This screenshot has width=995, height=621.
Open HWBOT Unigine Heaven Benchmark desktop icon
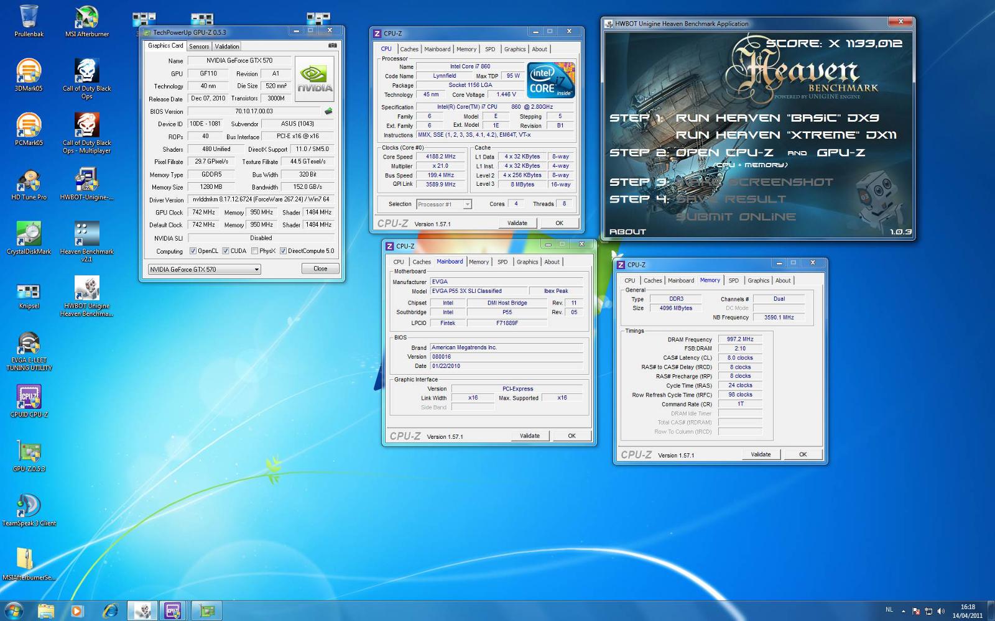(x=87, y=296)
